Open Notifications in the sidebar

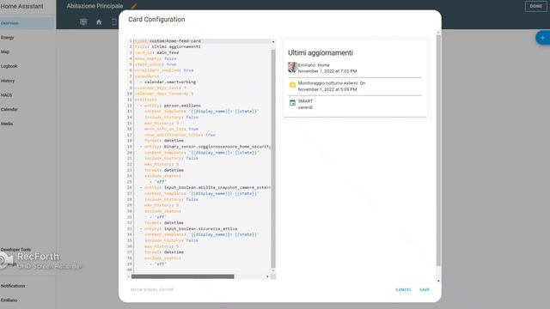point(27,286)
